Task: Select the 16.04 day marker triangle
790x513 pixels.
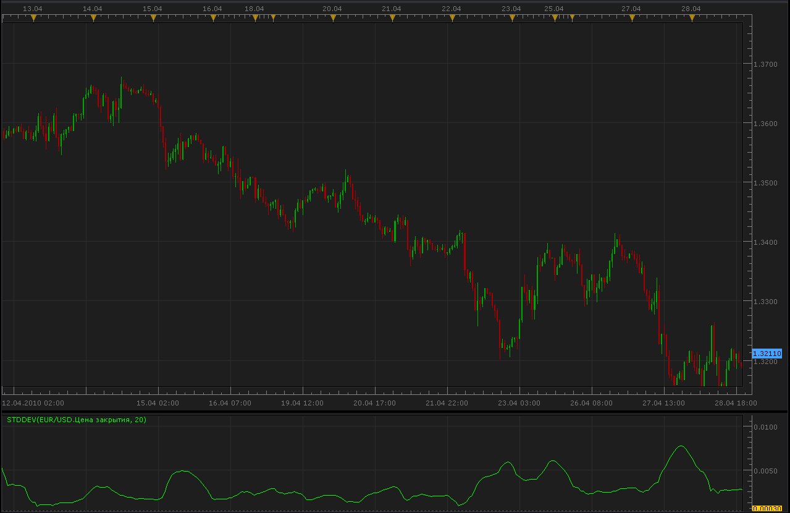Action: click(213, 18)
